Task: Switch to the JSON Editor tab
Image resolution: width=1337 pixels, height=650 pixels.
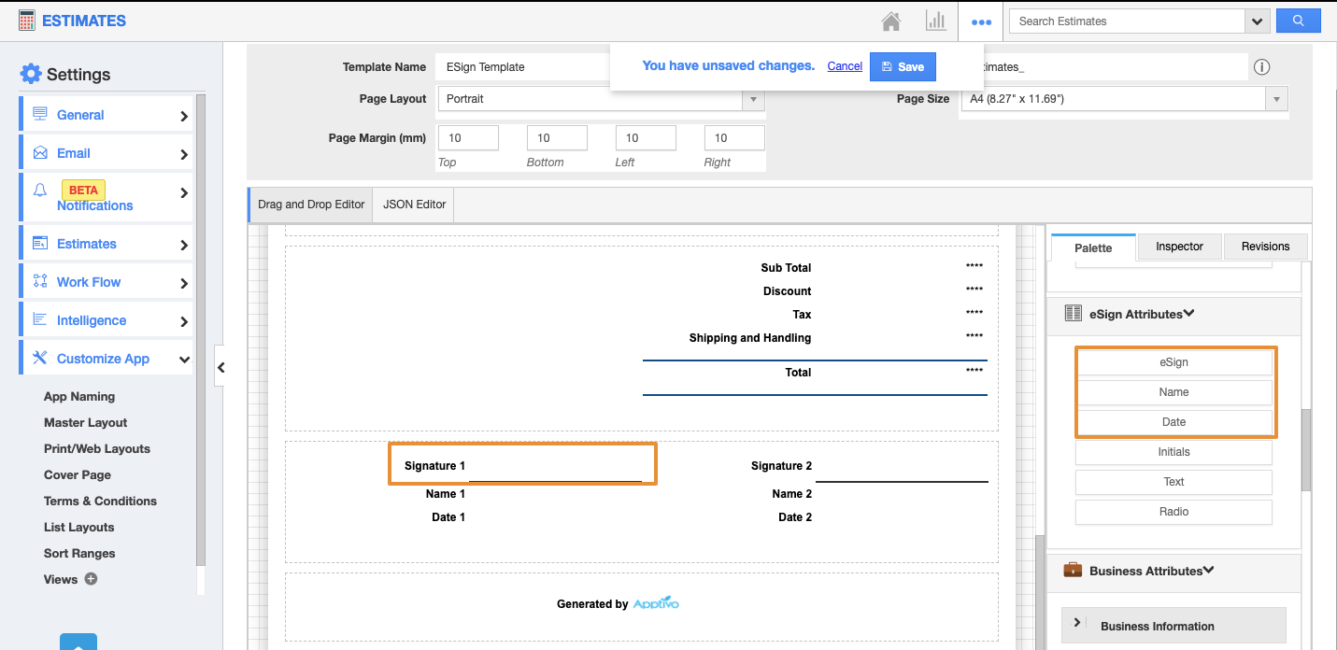Action: (414, 205)
